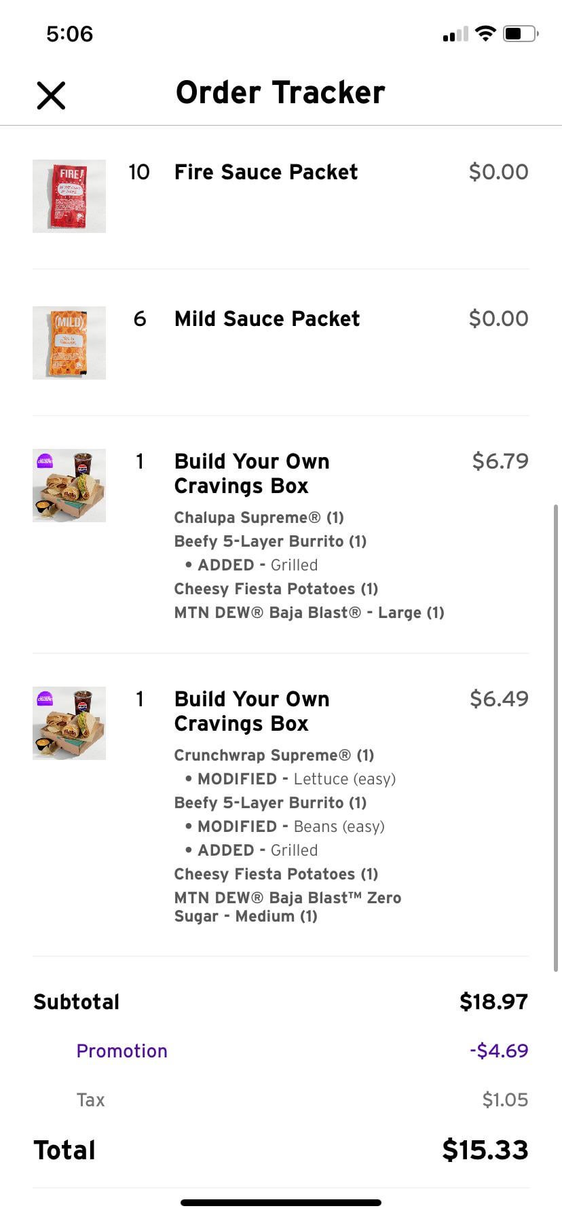Tap the Chalupa Supreme line item
Image resolution: width=562 pixels, height=1217 pixels.
point(259,517)
